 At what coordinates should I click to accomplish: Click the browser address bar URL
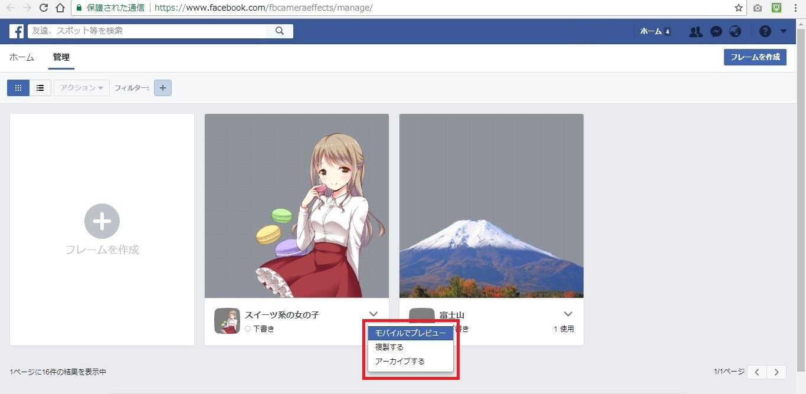click(264, 8)
